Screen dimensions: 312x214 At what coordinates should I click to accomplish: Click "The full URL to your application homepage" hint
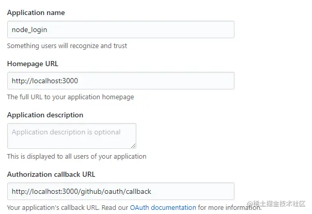coord(70,97)
